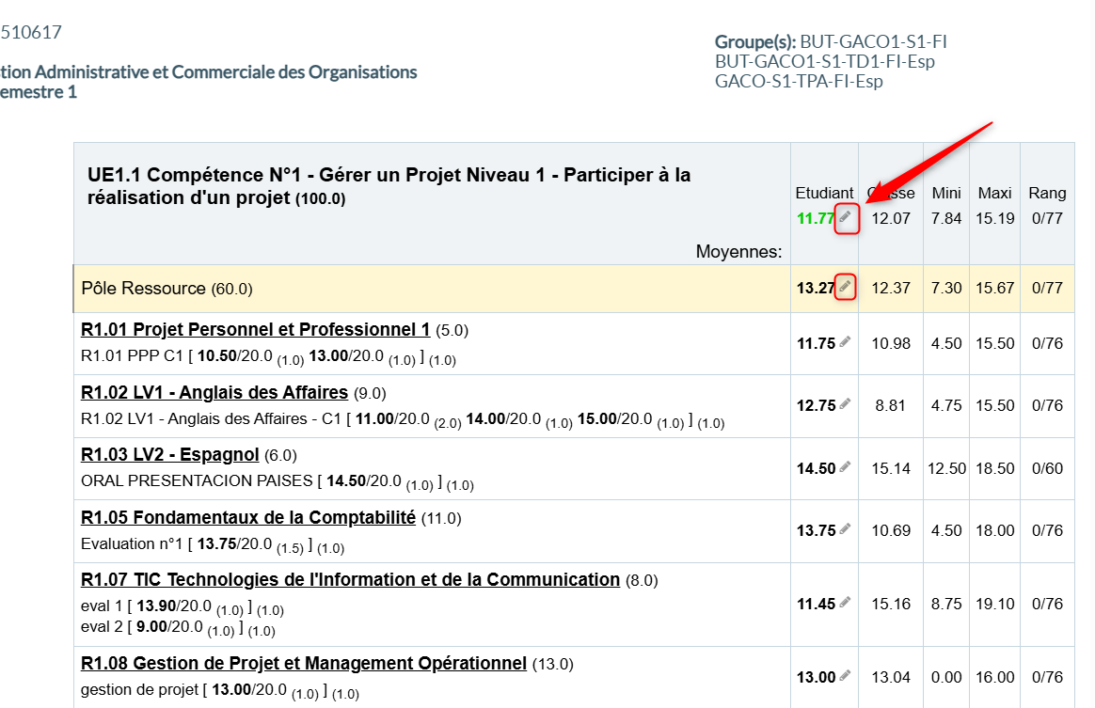
Task: Open R1.07 TIC Technologies de l'Information module
Action: coord(350,580)
